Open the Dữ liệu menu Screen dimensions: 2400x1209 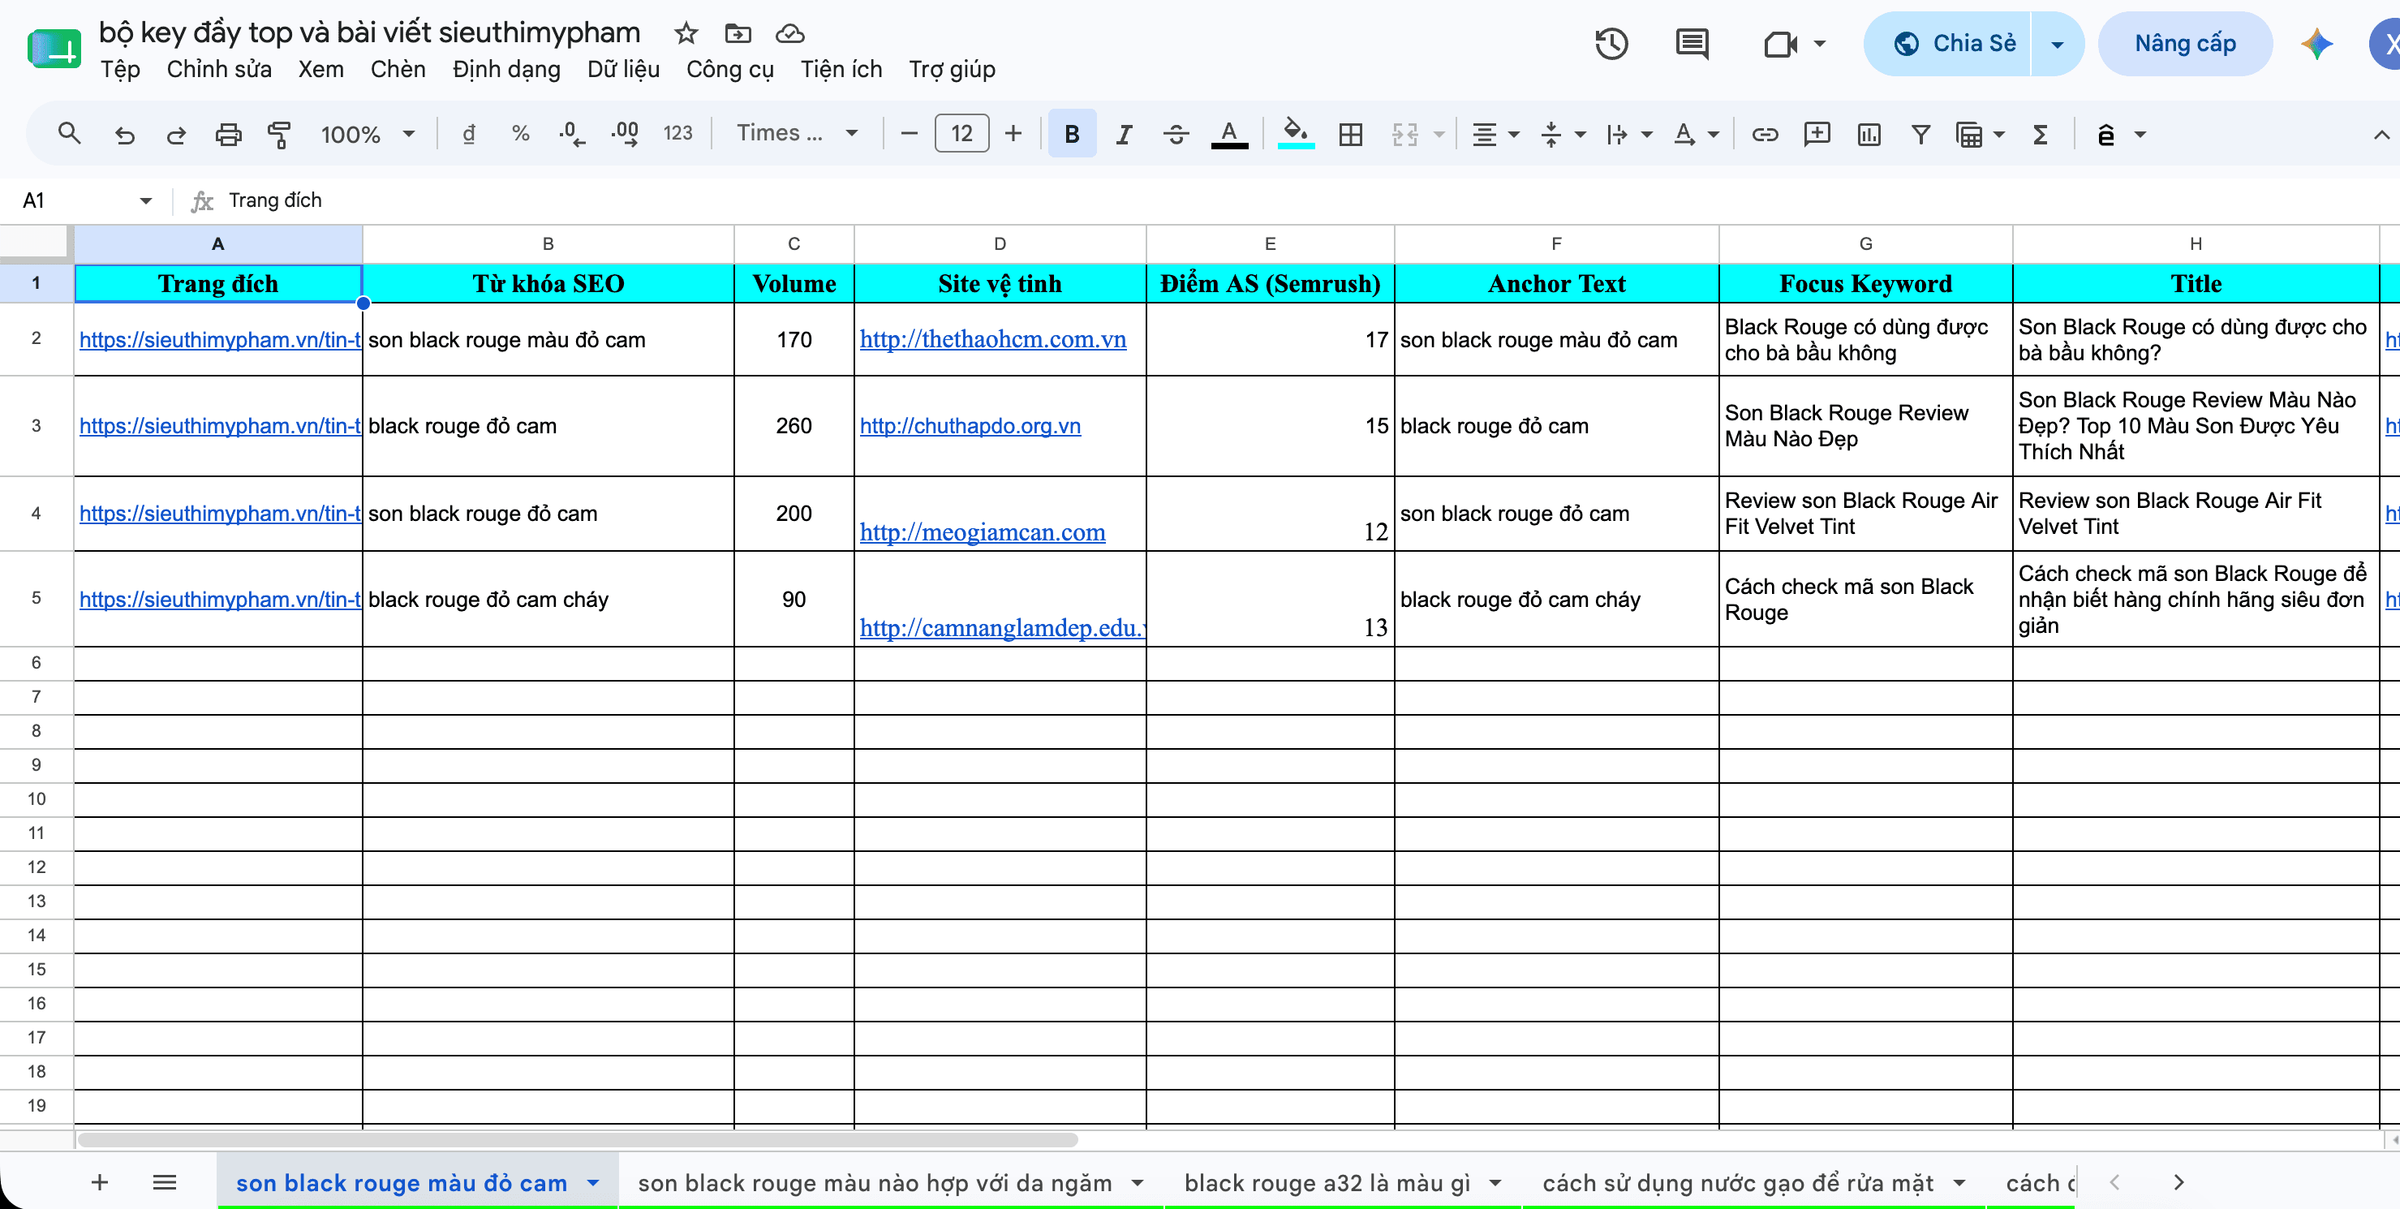click(x=623, y=70)
